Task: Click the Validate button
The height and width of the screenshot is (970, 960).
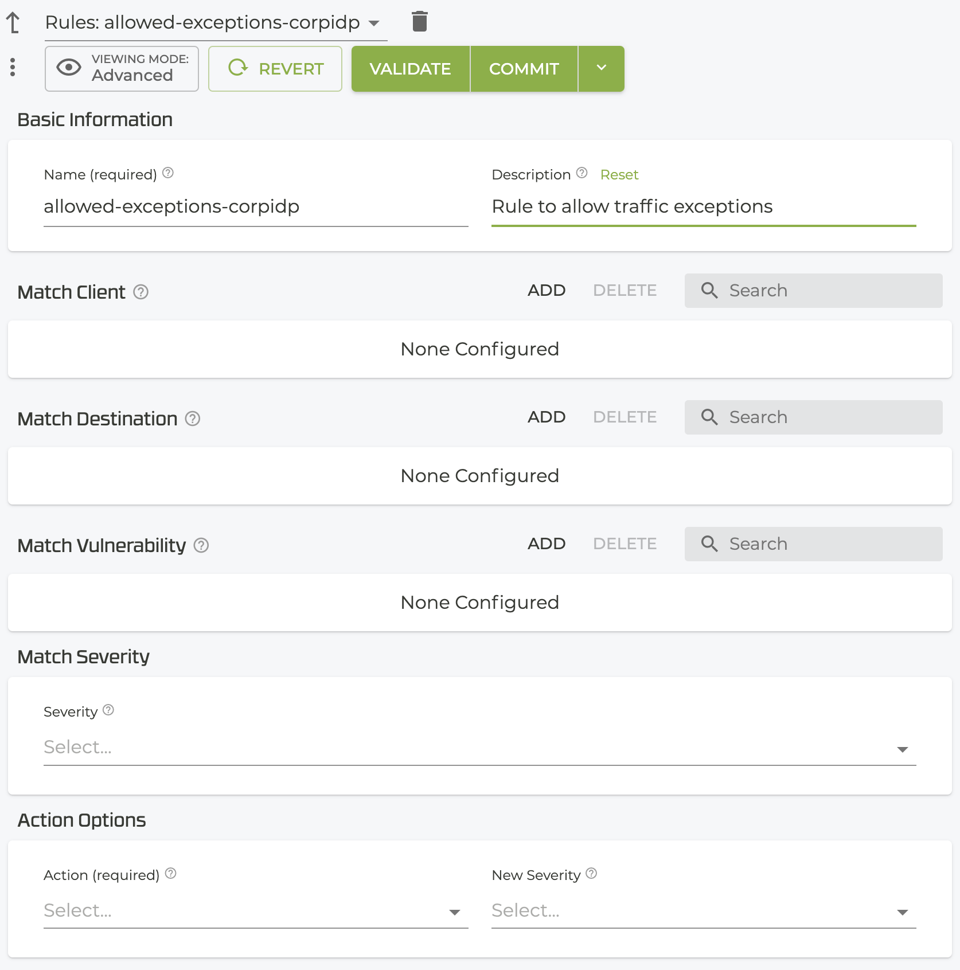Action: [x=411, y=69]
